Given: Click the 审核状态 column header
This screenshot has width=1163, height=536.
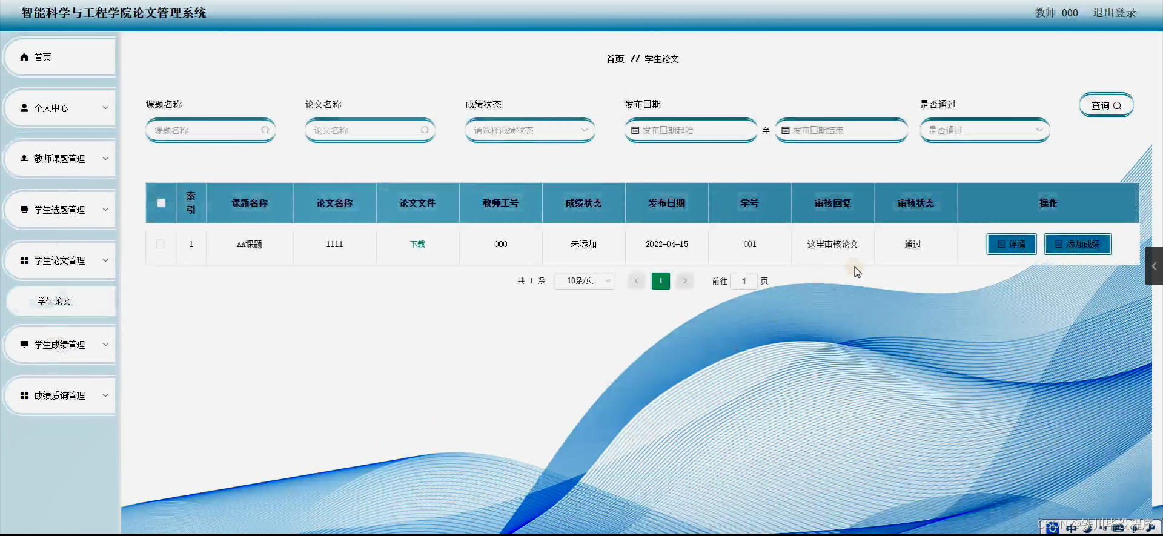Looking at the screenshot, I should click(916, 203).
